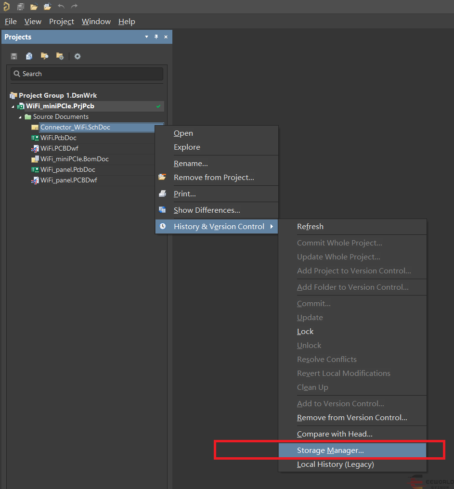The image size is (454, 489).
Task: Open the File menu
Action: click(x=11, y=22)
